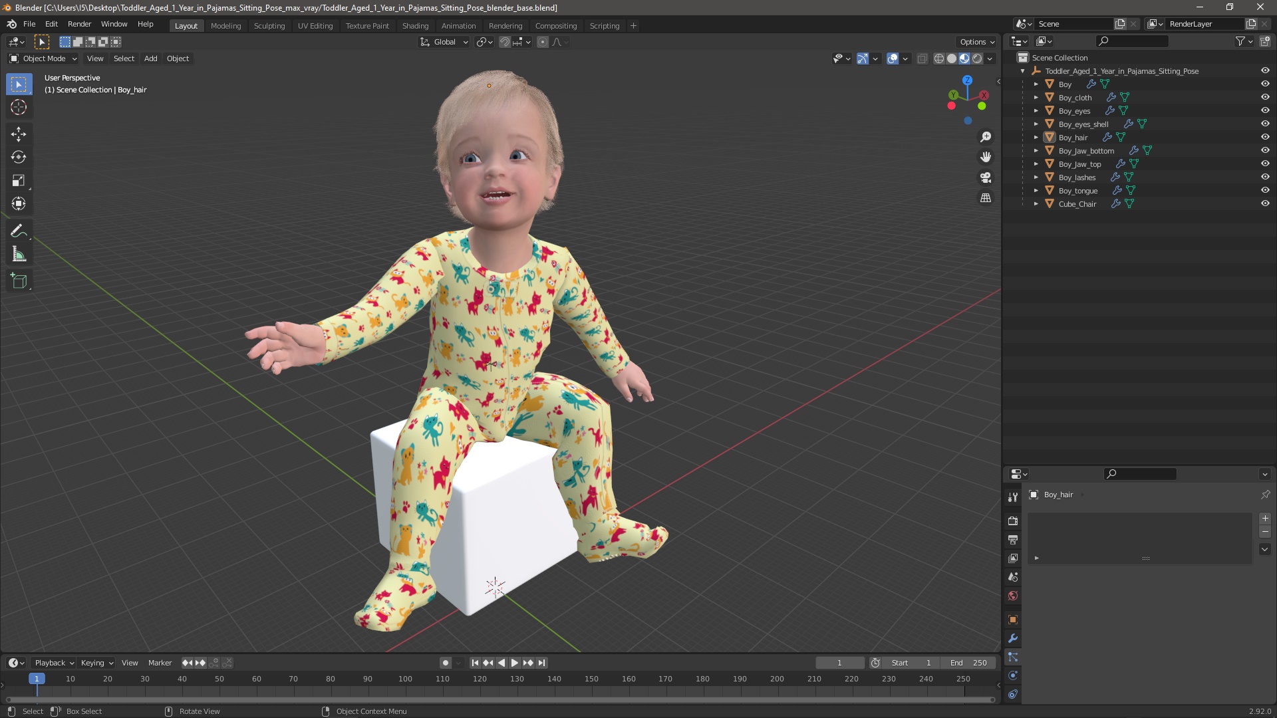Viewport: 1277px width, 718px height.
Task: Select the Transform tool
Action: pos(19,203)
